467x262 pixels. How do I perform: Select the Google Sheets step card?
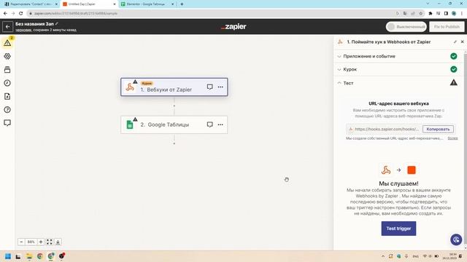(174, 124)
